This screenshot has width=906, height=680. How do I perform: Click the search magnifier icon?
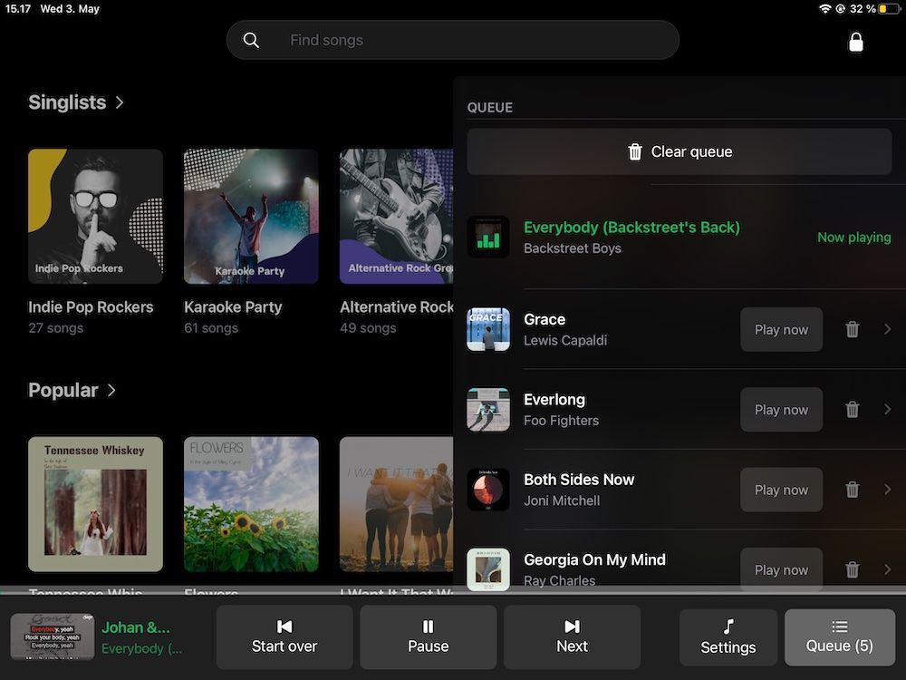pyautogui.click(x=252, y=40)
